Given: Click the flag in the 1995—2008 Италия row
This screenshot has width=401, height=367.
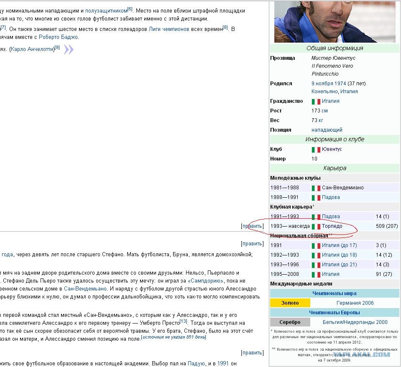Looking at the screenshot, I should [x=316, y=275].
